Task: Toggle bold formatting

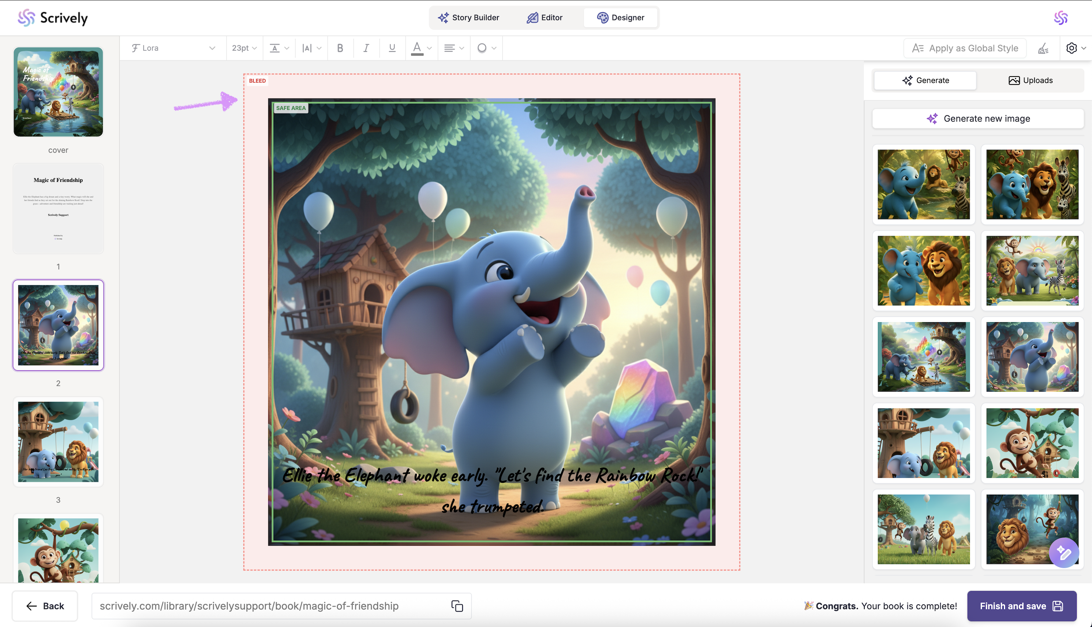Action: 340,48
